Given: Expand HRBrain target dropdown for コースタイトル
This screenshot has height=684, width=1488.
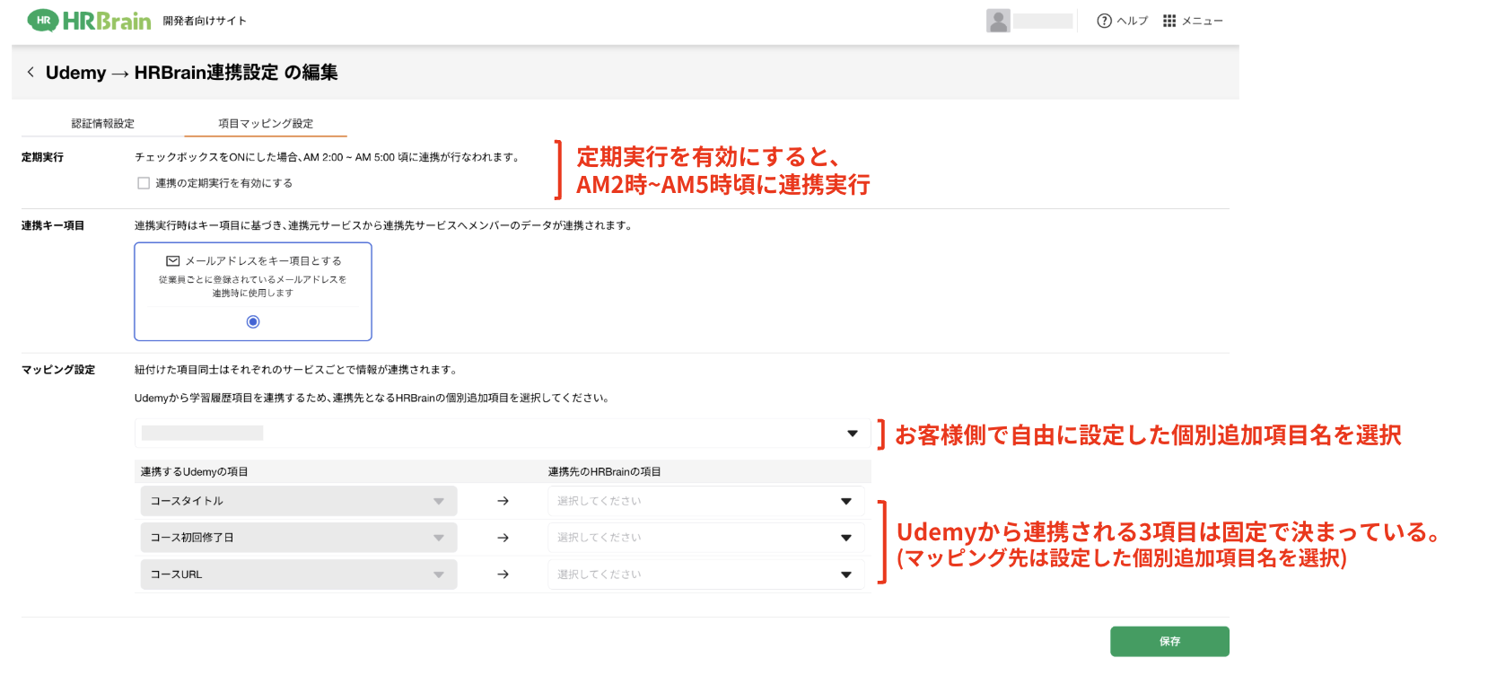Looking at the screenshot, I should tap(705, 501).
